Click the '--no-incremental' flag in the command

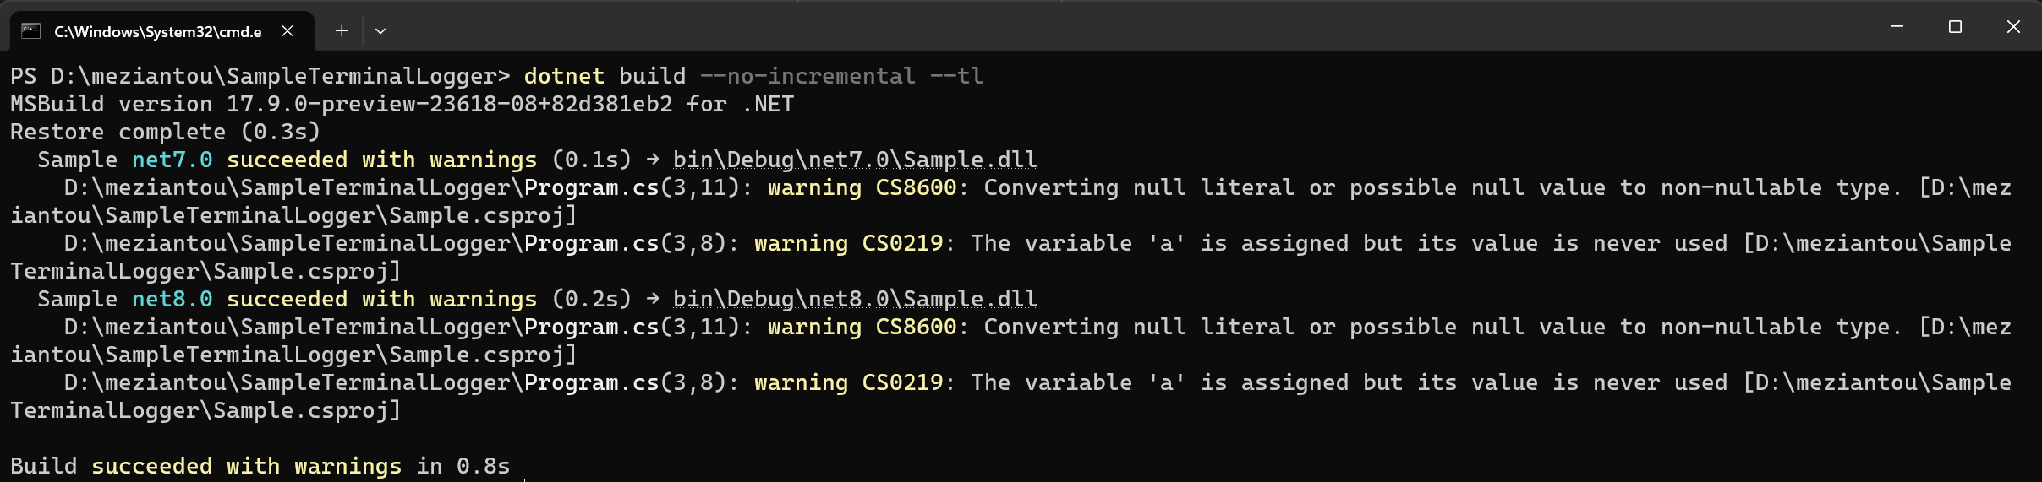[807, 76]
